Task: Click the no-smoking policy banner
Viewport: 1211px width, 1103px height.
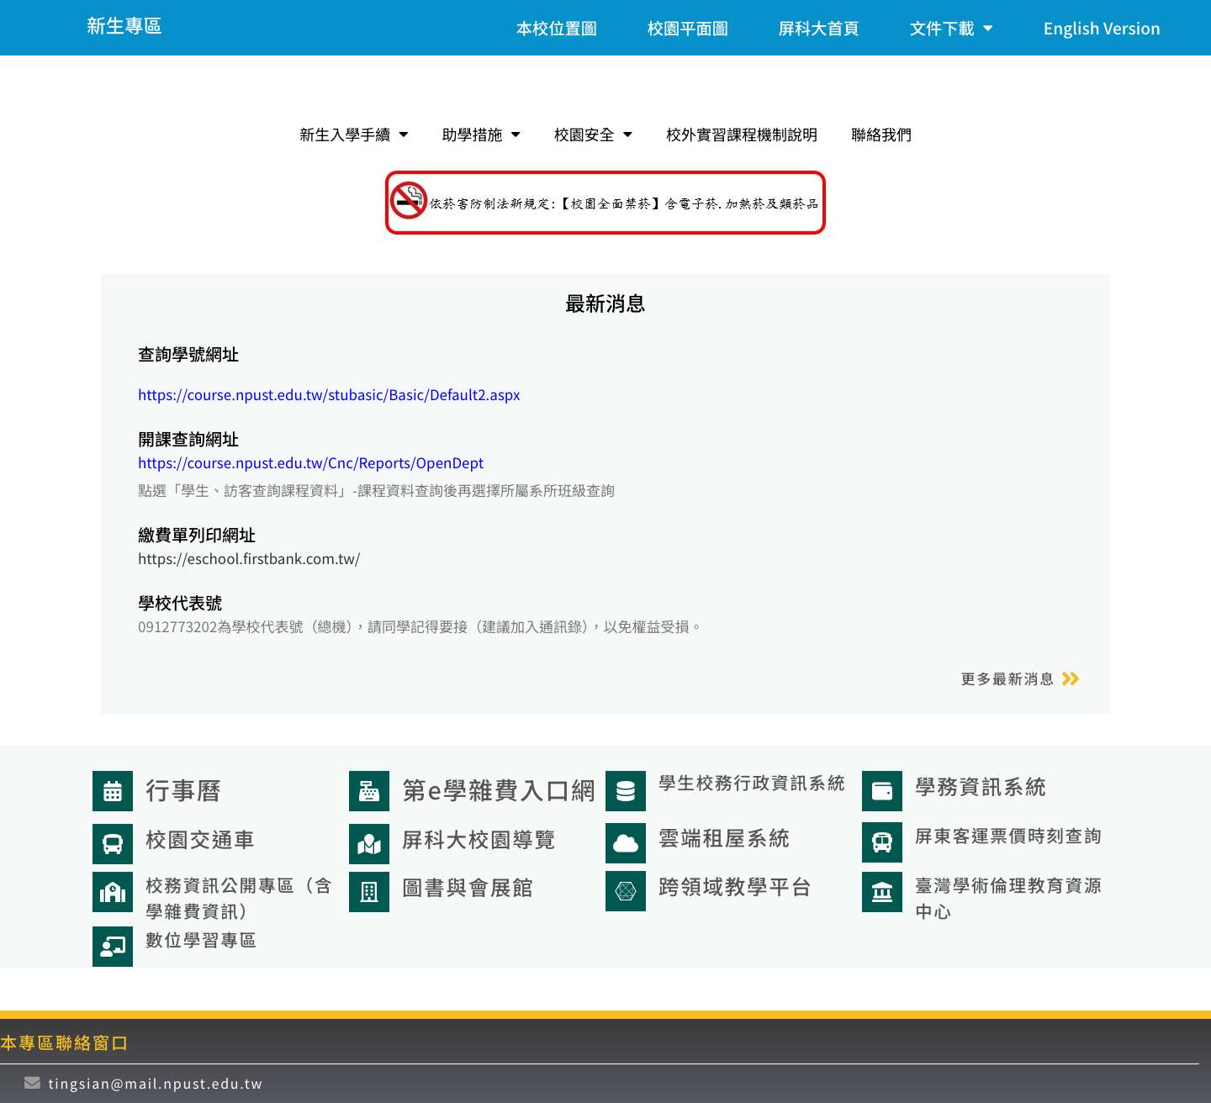Action: tap(605, 202)
